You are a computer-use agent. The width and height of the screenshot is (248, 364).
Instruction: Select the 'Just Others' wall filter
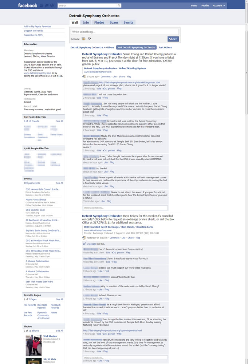pyautogui.click(x=165, y=47)
